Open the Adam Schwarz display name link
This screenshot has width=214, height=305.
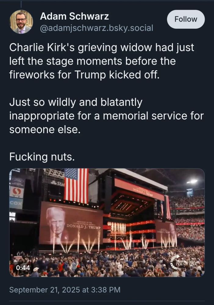(74, 16)
